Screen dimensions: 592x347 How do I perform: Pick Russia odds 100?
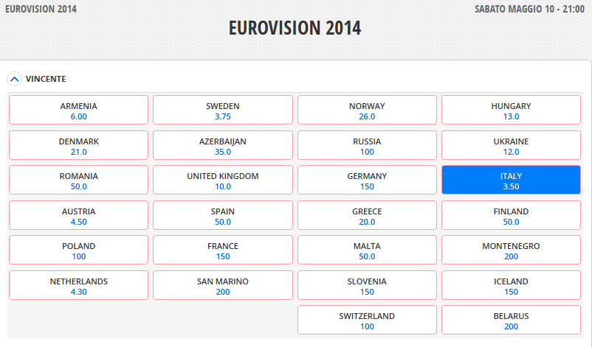pyautogui.click(x=367, y=146)
